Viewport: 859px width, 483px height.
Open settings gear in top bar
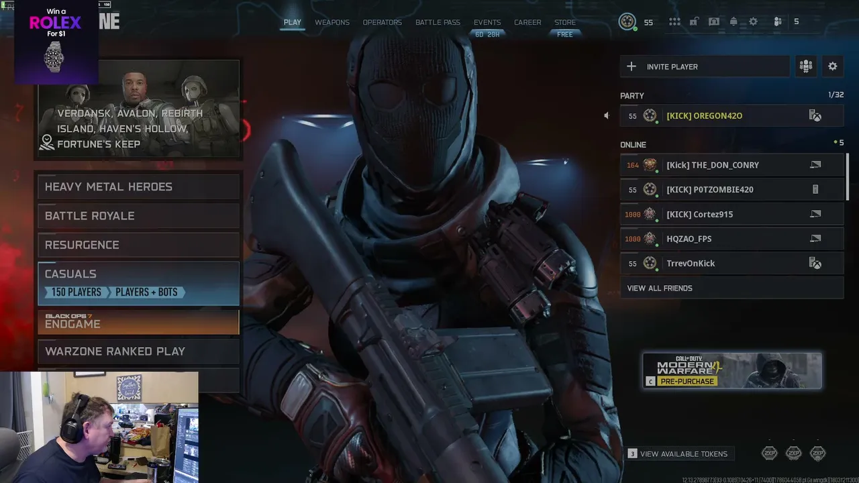(753, 21)
